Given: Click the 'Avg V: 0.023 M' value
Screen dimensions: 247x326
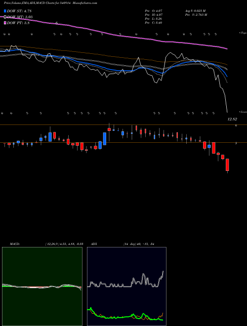Looking at the screenshot, I should [x=195, y=10].
